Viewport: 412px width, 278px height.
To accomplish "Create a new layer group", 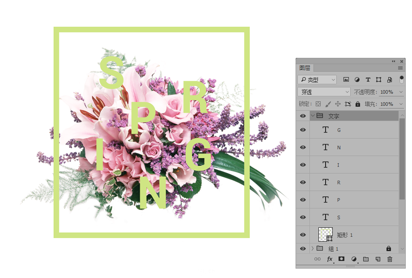I will point(366,259).
